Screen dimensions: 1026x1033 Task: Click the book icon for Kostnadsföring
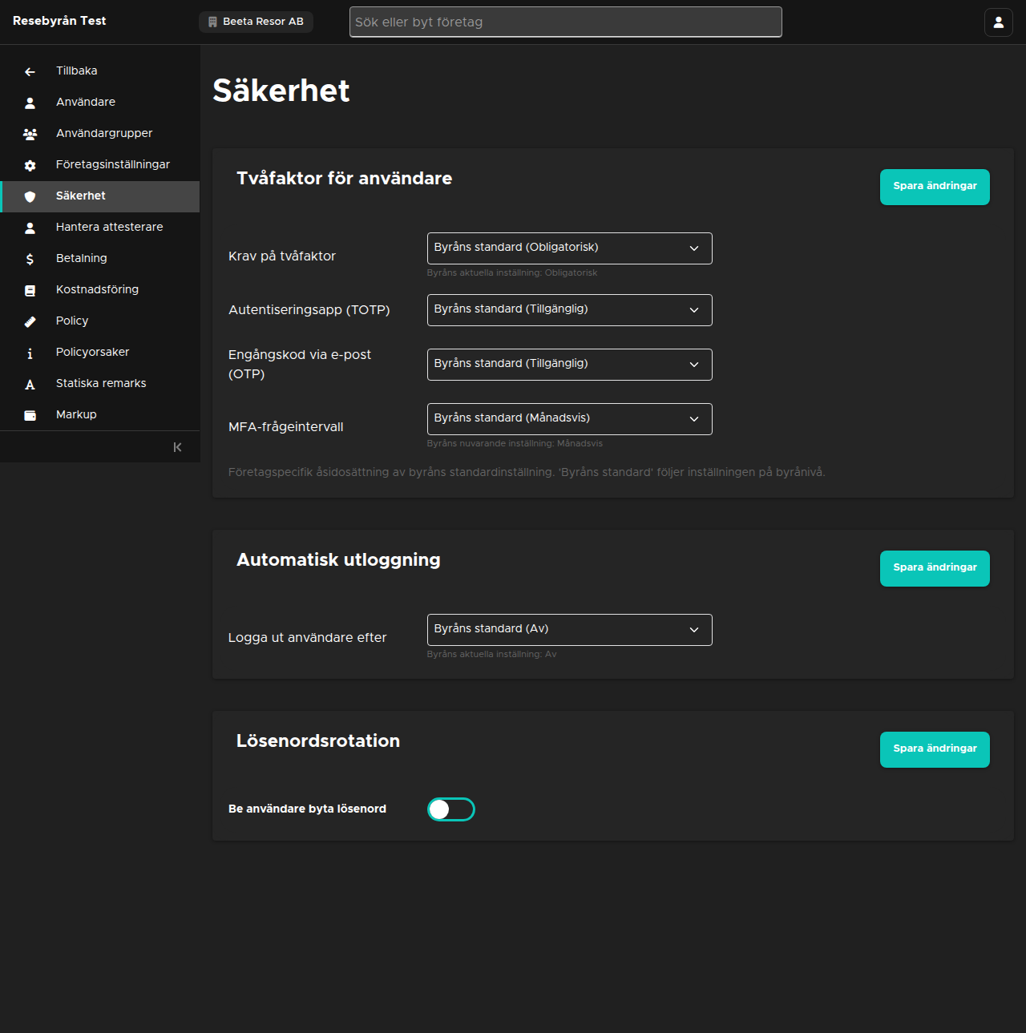(x=30, y=290)
